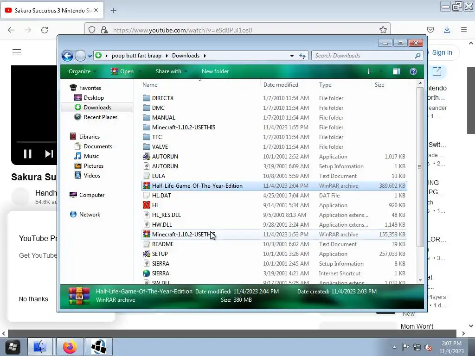
Task: Select SIERRA Setup Information file
Action: pos(274,263)
